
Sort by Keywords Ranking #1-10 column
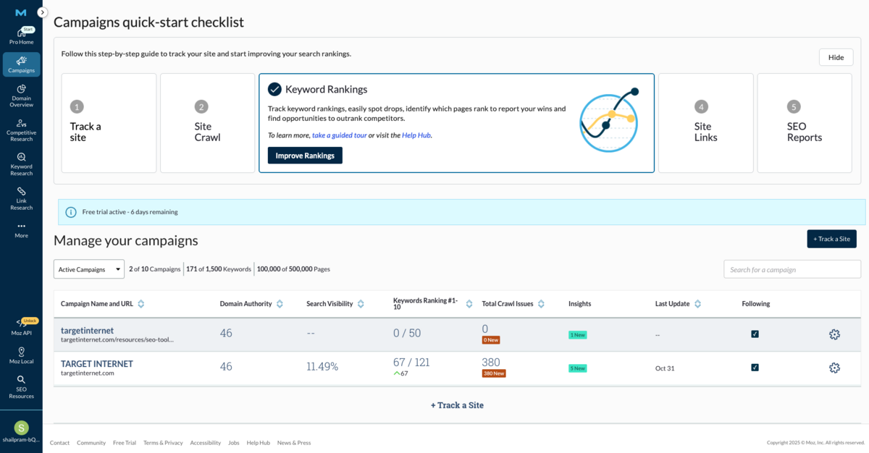click(469, 304)
